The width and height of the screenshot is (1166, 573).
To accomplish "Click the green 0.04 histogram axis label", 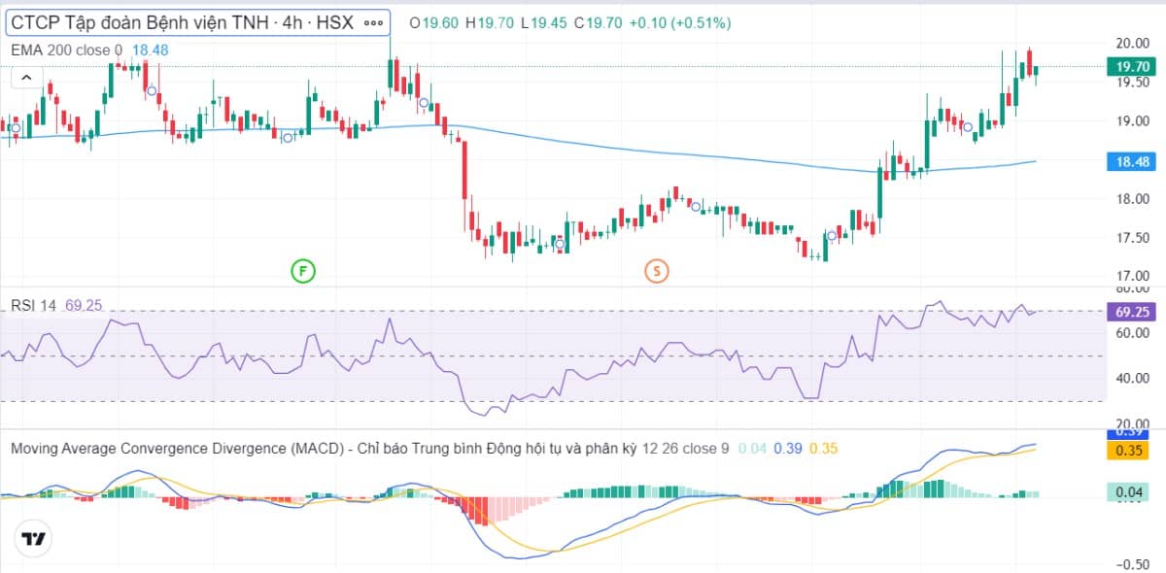I will tap(1134, 493).
